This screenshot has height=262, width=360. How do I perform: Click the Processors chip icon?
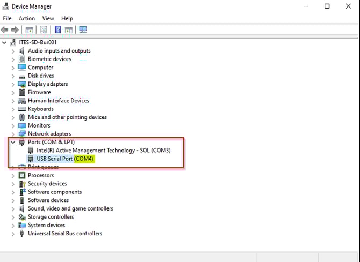22,175
